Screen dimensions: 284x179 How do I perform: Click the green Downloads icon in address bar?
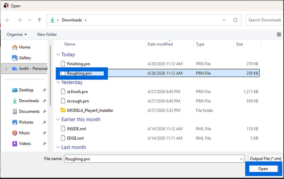tap(52, 20)
